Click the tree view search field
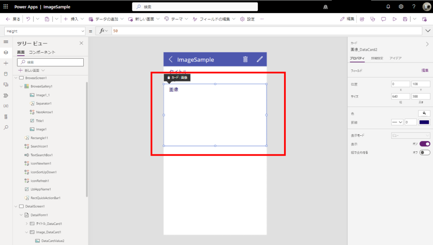Image resolution: width=433 pixels, height=245 pixels. 50,62
